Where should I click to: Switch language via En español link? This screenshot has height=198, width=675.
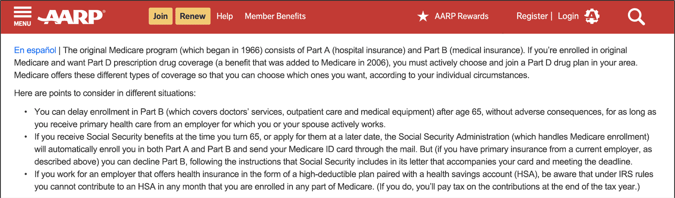point(35,50)
